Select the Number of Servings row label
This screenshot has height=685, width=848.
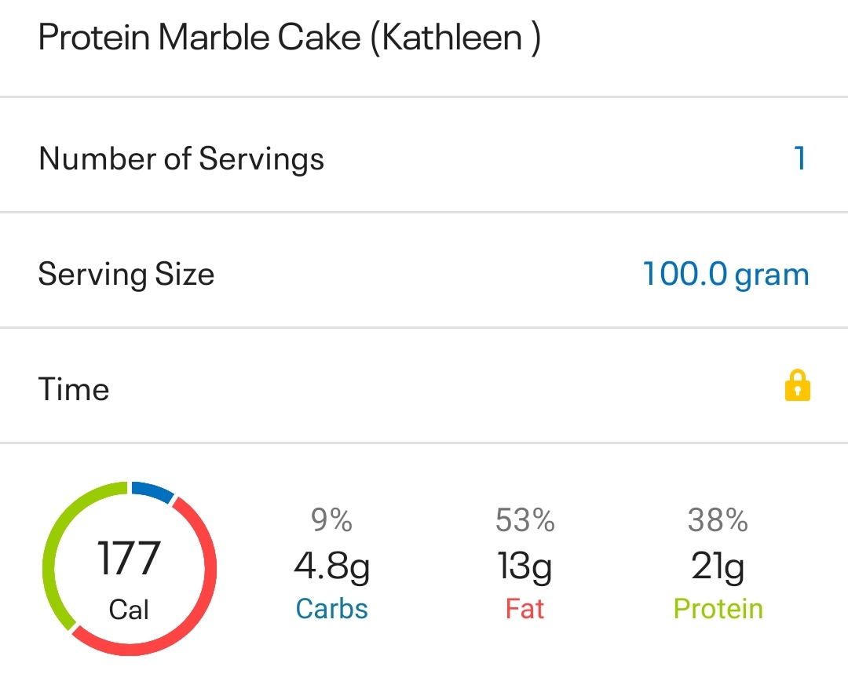point(181,158)
